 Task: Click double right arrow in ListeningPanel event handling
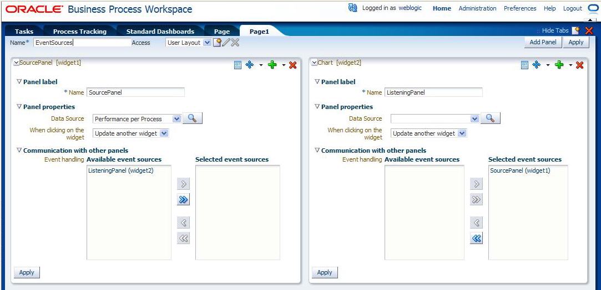(477, 199)
